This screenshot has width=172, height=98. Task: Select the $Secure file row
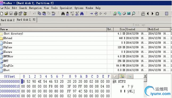(86, 52)
